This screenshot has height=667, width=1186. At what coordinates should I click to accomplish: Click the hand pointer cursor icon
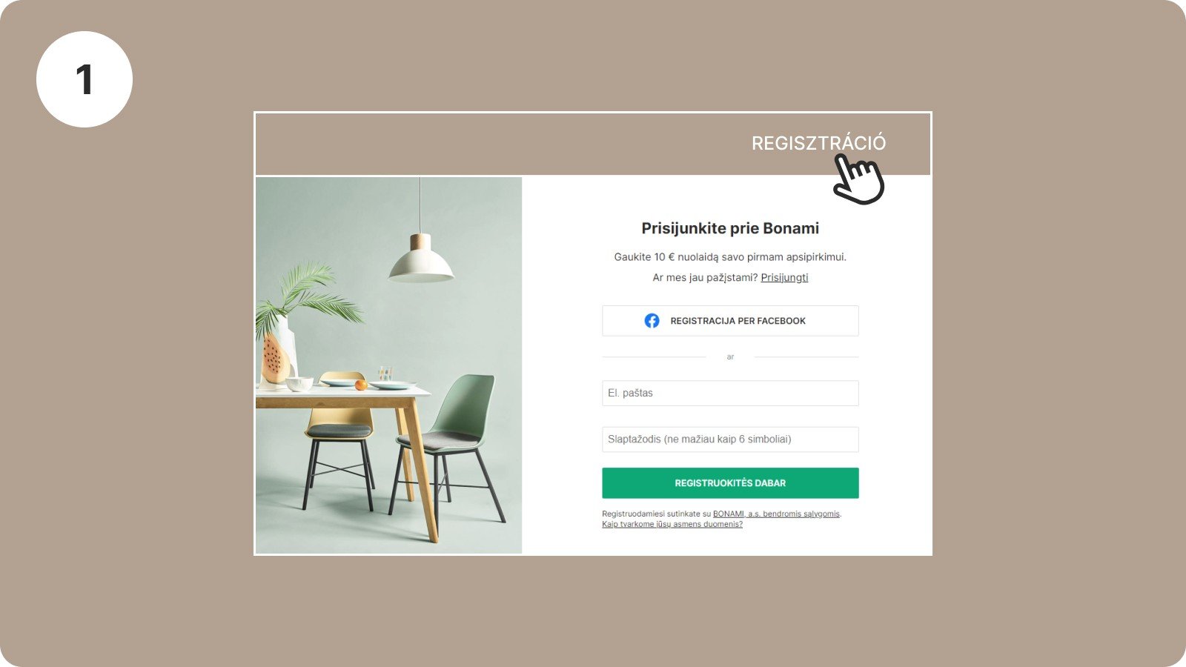click(x=858, y=179)
